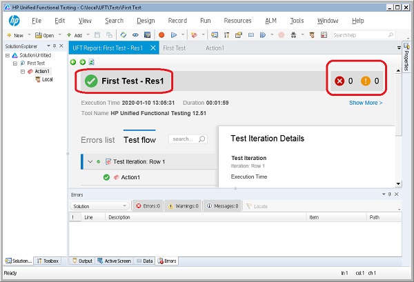The height and width of the screenshot is (282, 414).
Task: Collapse the First Test tree node
Action: pos(15,63)
